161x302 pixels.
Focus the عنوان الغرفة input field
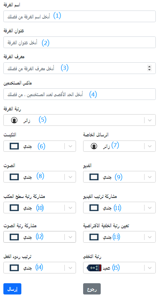pos(79,42)
